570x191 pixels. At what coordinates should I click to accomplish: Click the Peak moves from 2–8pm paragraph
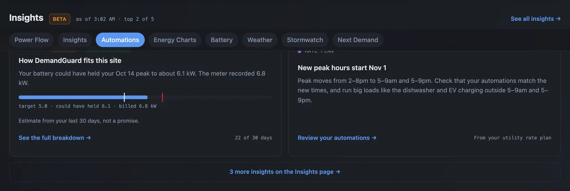pos(424,91)
